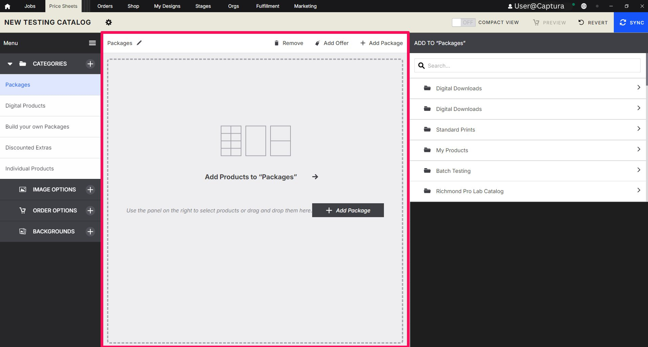The image size is (648, 347).
Task: Open the Marketing tab
Action: point(305,6)
